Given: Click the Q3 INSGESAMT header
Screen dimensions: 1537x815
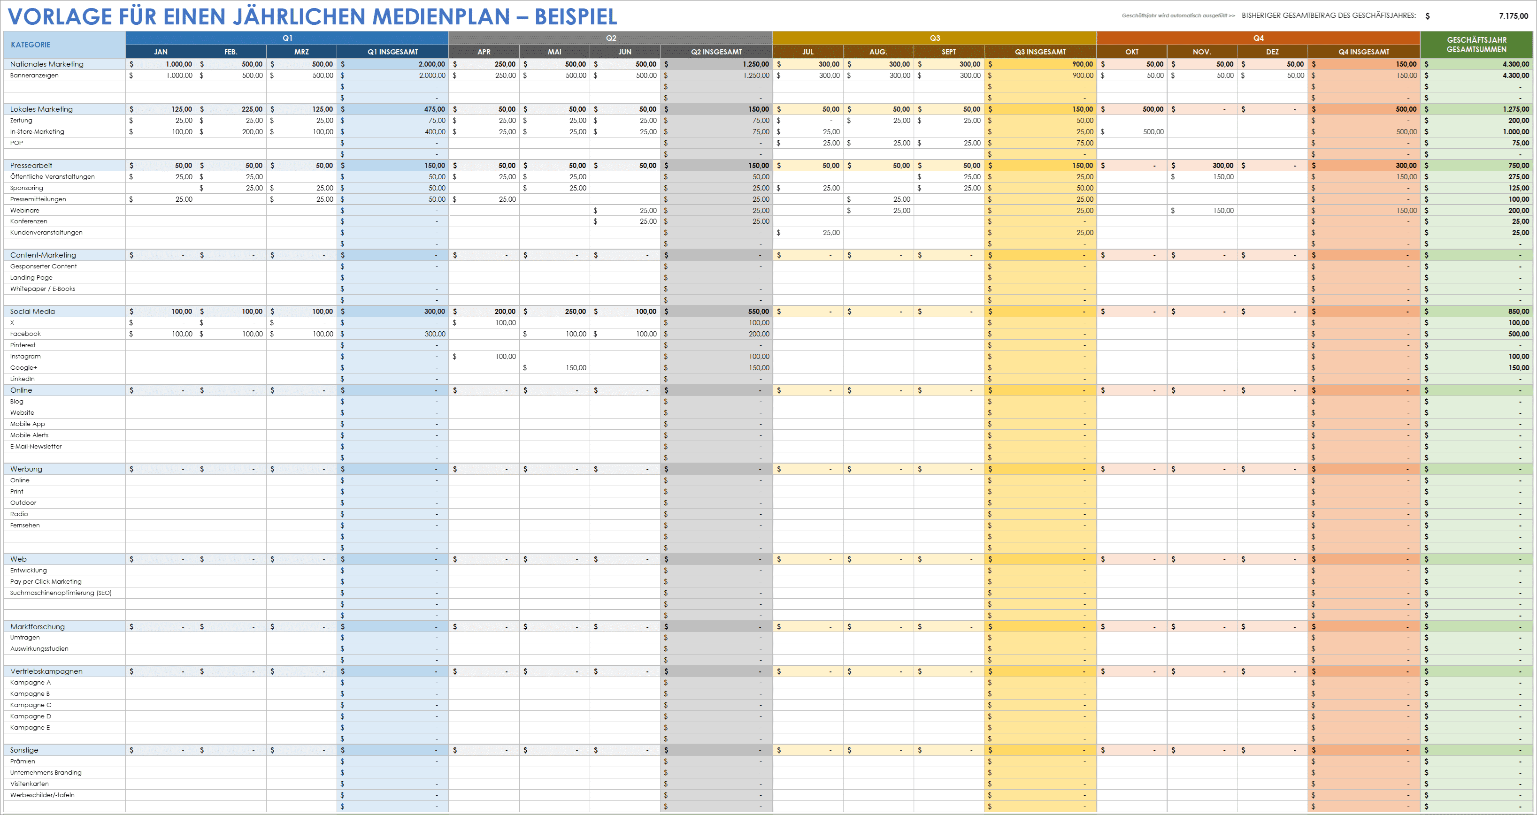Looking at the screenshot, I should [1040, 52].
